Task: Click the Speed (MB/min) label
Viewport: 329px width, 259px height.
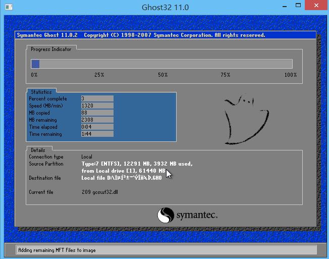Action: (x=46, y=106)
